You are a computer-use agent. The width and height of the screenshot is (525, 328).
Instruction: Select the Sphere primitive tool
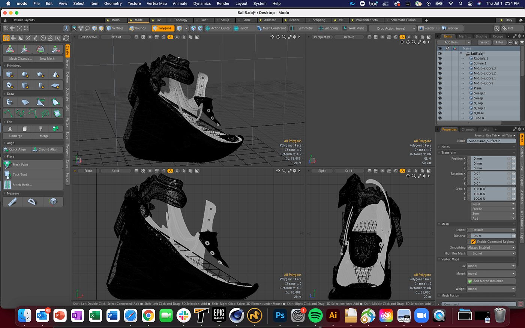[25, 75]
